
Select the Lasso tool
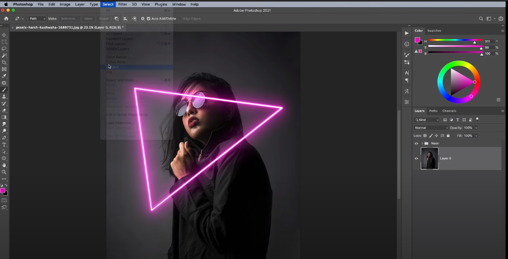[4, 49]
